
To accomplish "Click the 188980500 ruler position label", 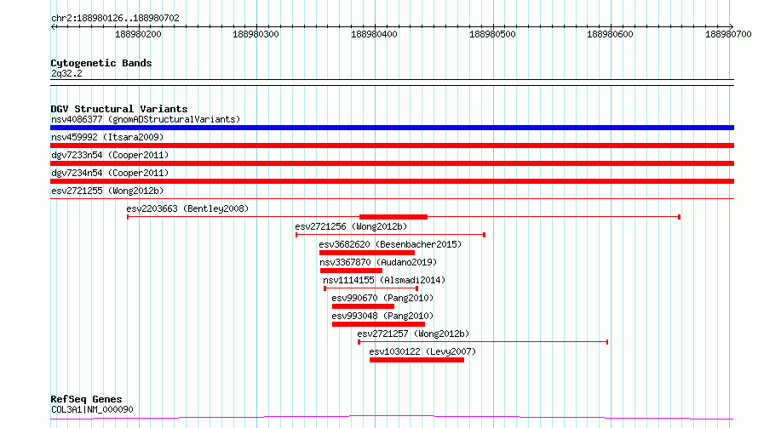I will [x=492, y=34].
